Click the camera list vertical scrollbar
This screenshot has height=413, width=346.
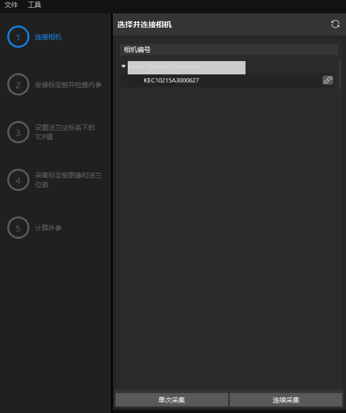point(340,75)
